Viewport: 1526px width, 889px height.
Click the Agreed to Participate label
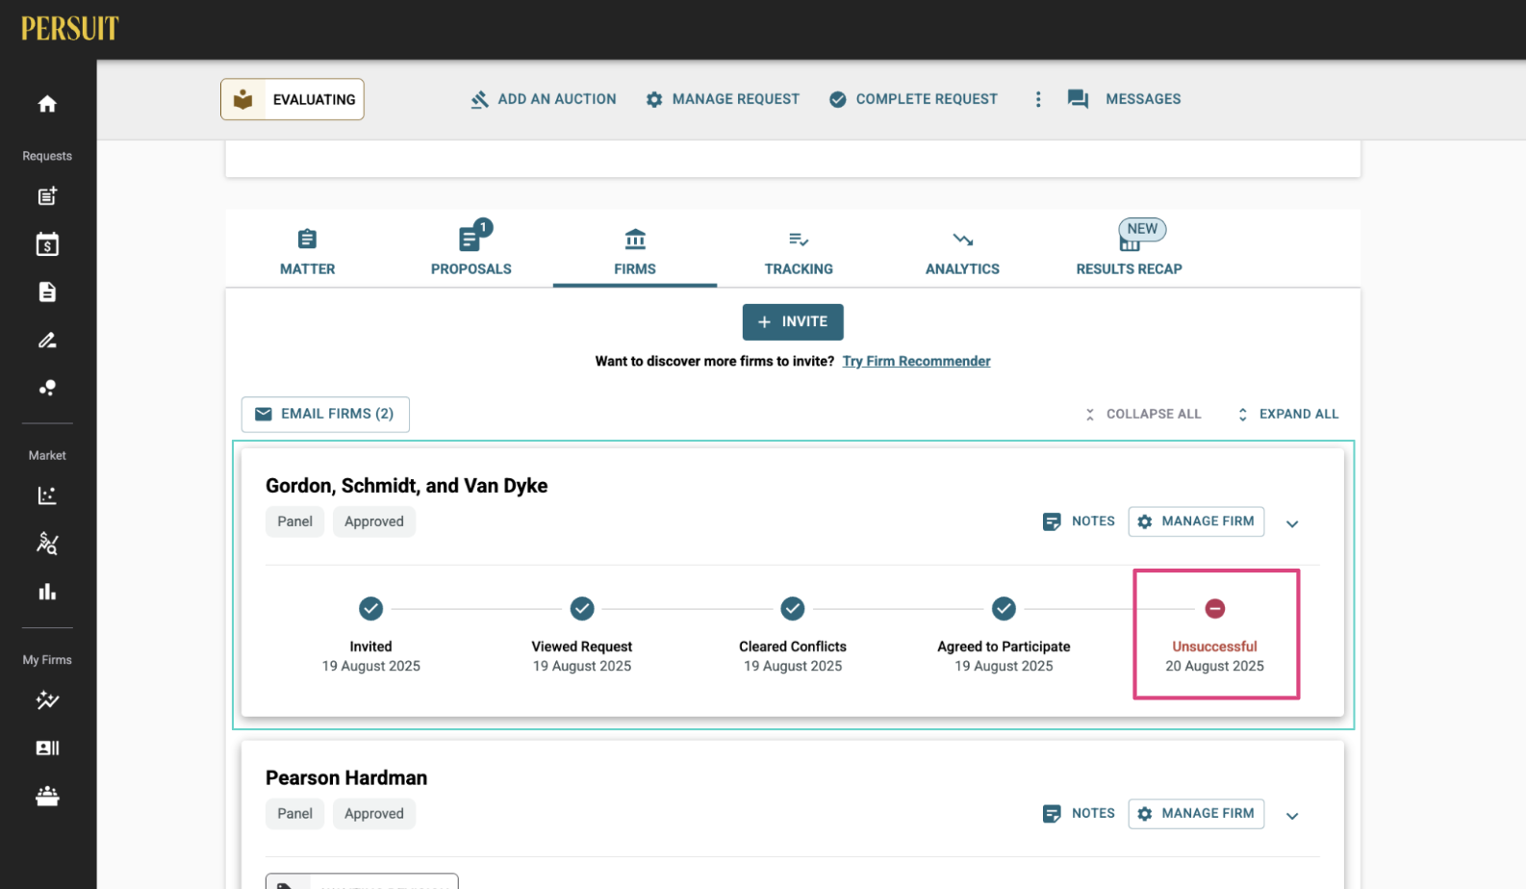(1004, 647)
